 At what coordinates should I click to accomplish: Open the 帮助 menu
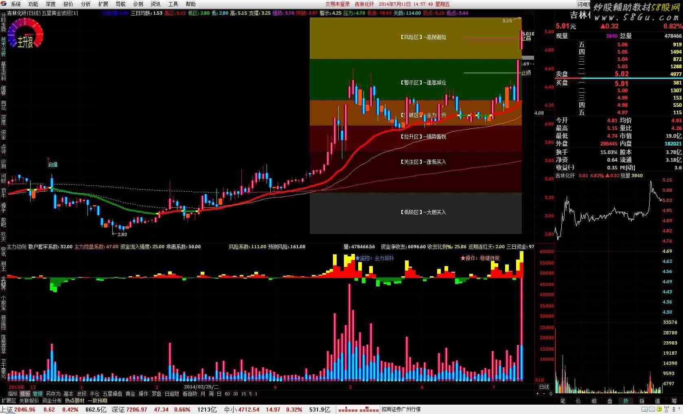pos(191,4)
